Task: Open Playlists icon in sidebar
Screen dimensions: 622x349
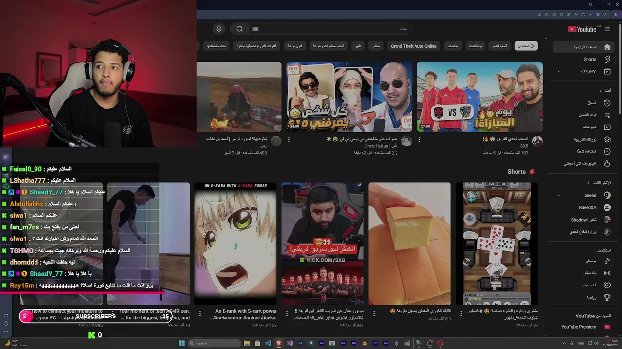Action: coord(607,115)
